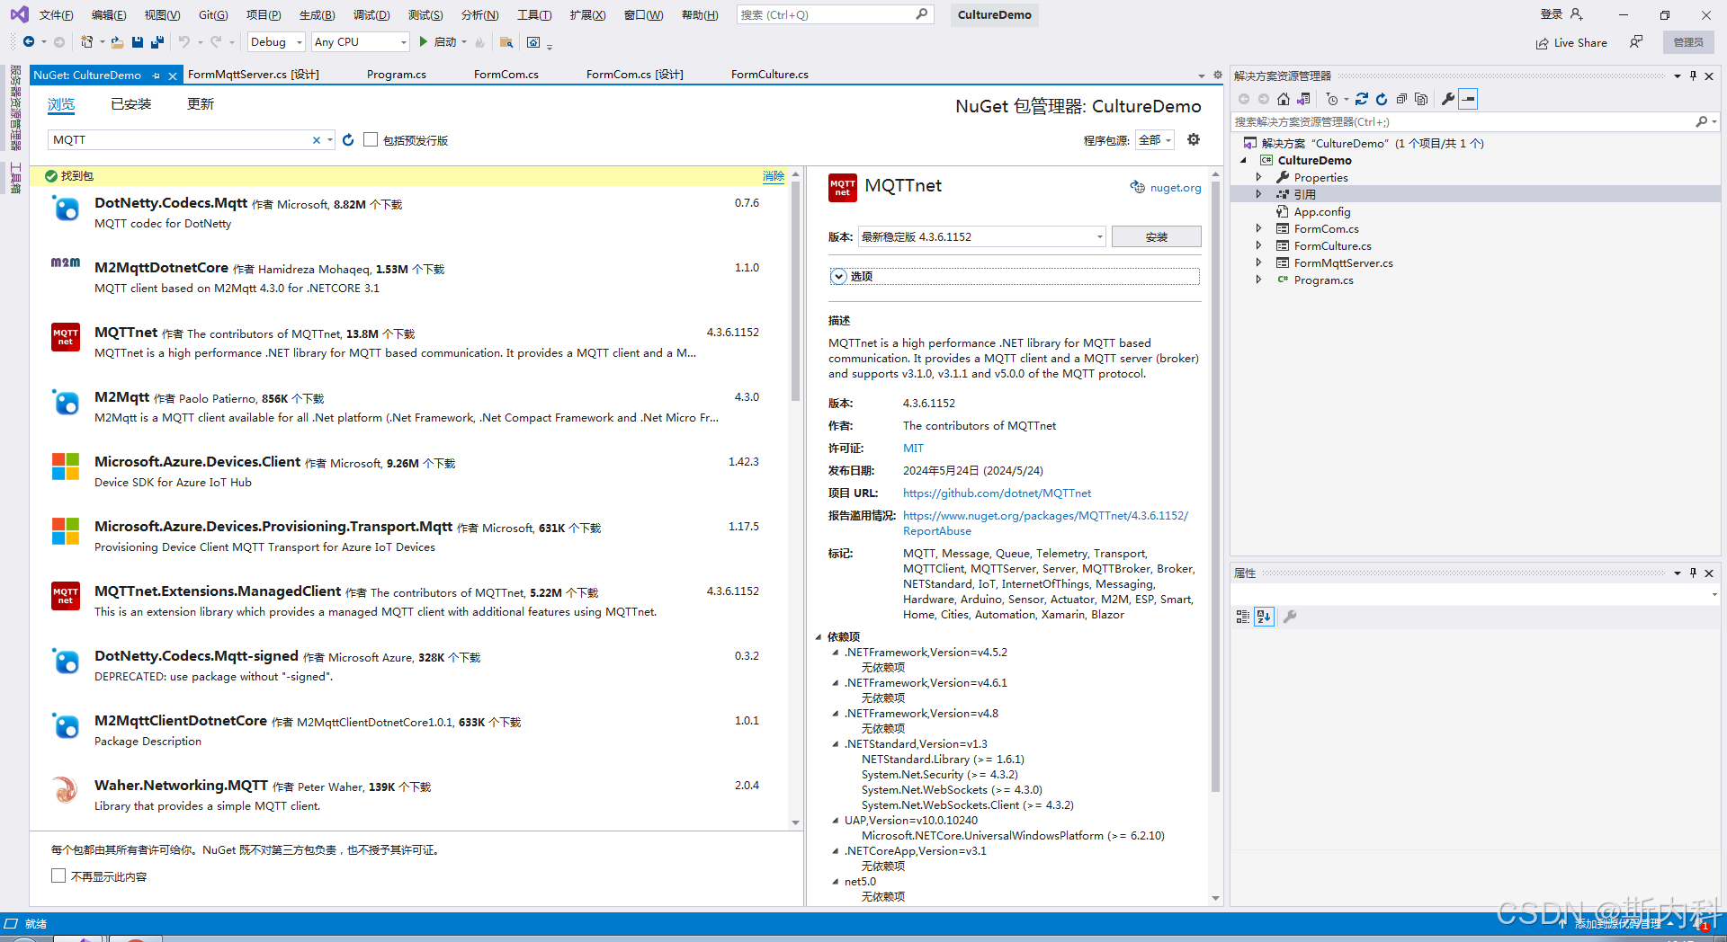Click the MQTTnet package icon in results list

(66, 337)
